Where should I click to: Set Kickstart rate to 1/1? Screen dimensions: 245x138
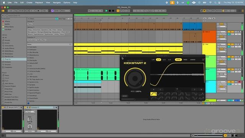pos(170,60)
